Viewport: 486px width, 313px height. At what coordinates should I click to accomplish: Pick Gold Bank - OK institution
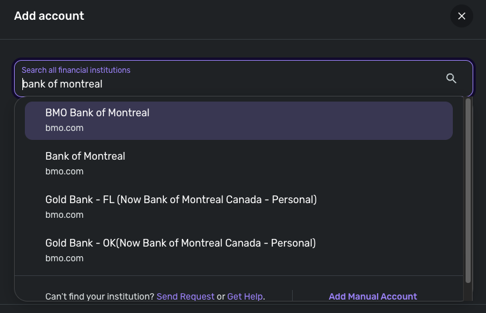(x=180, y=243)
